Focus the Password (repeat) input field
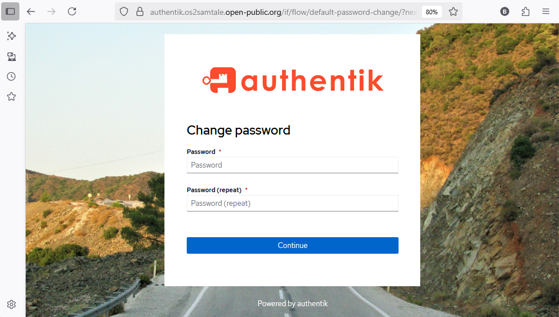This screenshot has height=317, width=559. (x=292, y=203)
